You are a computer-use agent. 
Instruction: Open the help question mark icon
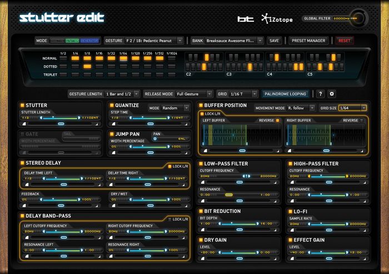pos(320,94)
